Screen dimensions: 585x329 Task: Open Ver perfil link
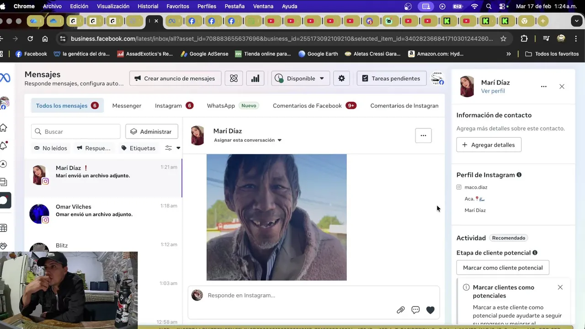(493, 91)
